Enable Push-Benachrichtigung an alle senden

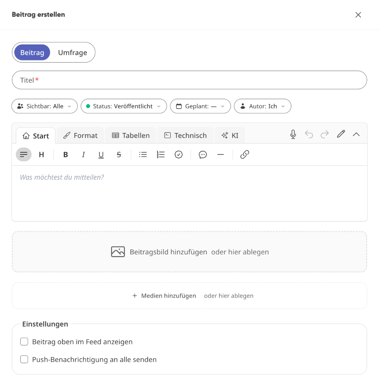[24, 359]
